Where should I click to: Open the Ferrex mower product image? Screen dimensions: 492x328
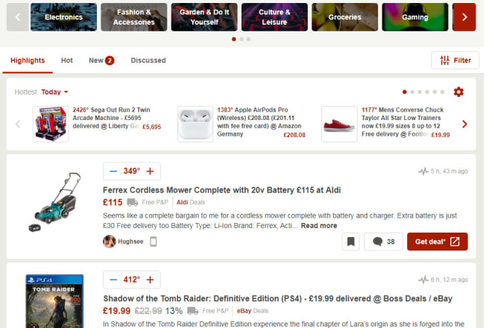pyautogui.click(x=54, y=203)
